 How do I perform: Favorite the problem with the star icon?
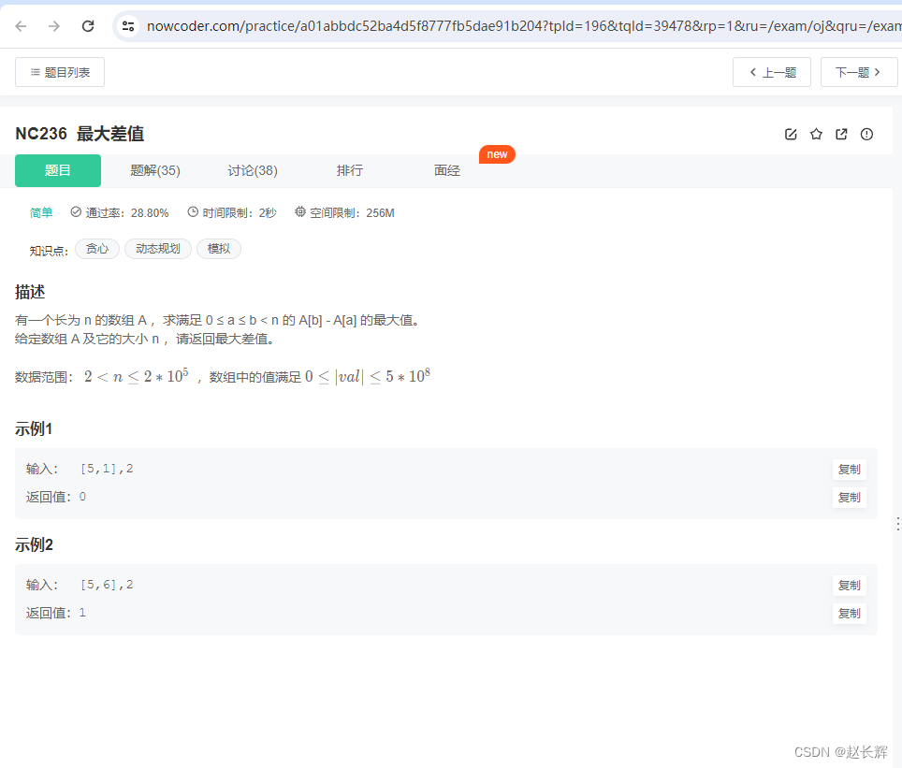click(816, 134)
